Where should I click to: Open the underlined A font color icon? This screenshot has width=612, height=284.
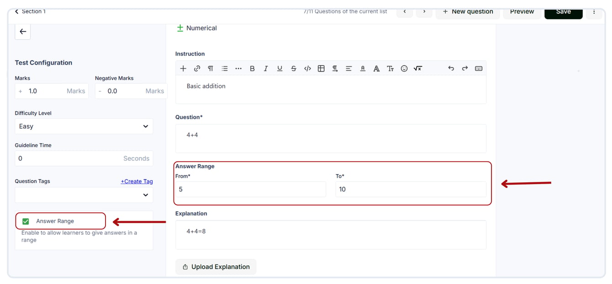tap(363, 68)
